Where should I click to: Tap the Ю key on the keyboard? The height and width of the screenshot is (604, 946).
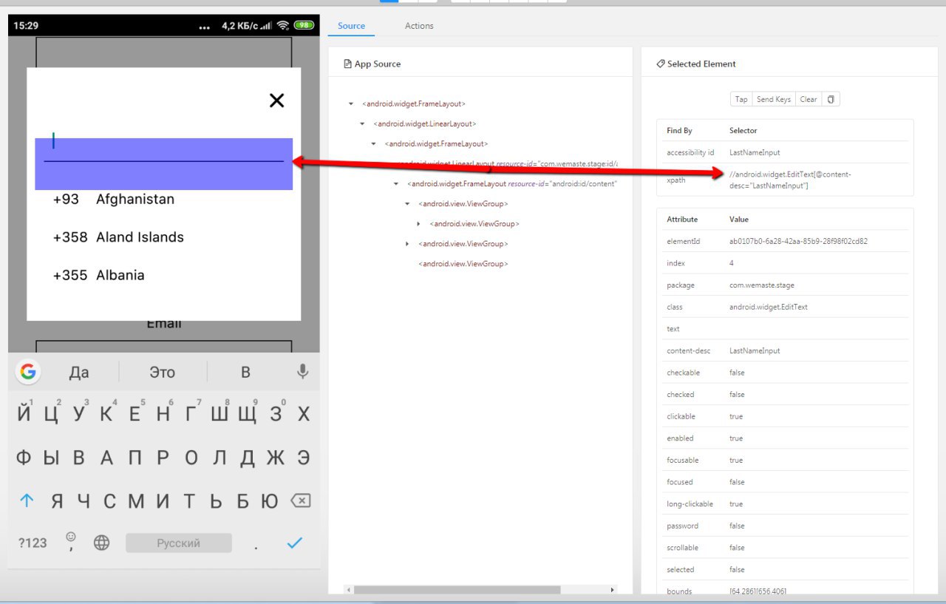[270, 501]
